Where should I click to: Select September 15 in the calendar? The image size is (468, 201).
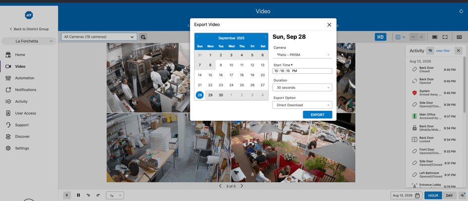pyautogui.click(x=210, y=75)
